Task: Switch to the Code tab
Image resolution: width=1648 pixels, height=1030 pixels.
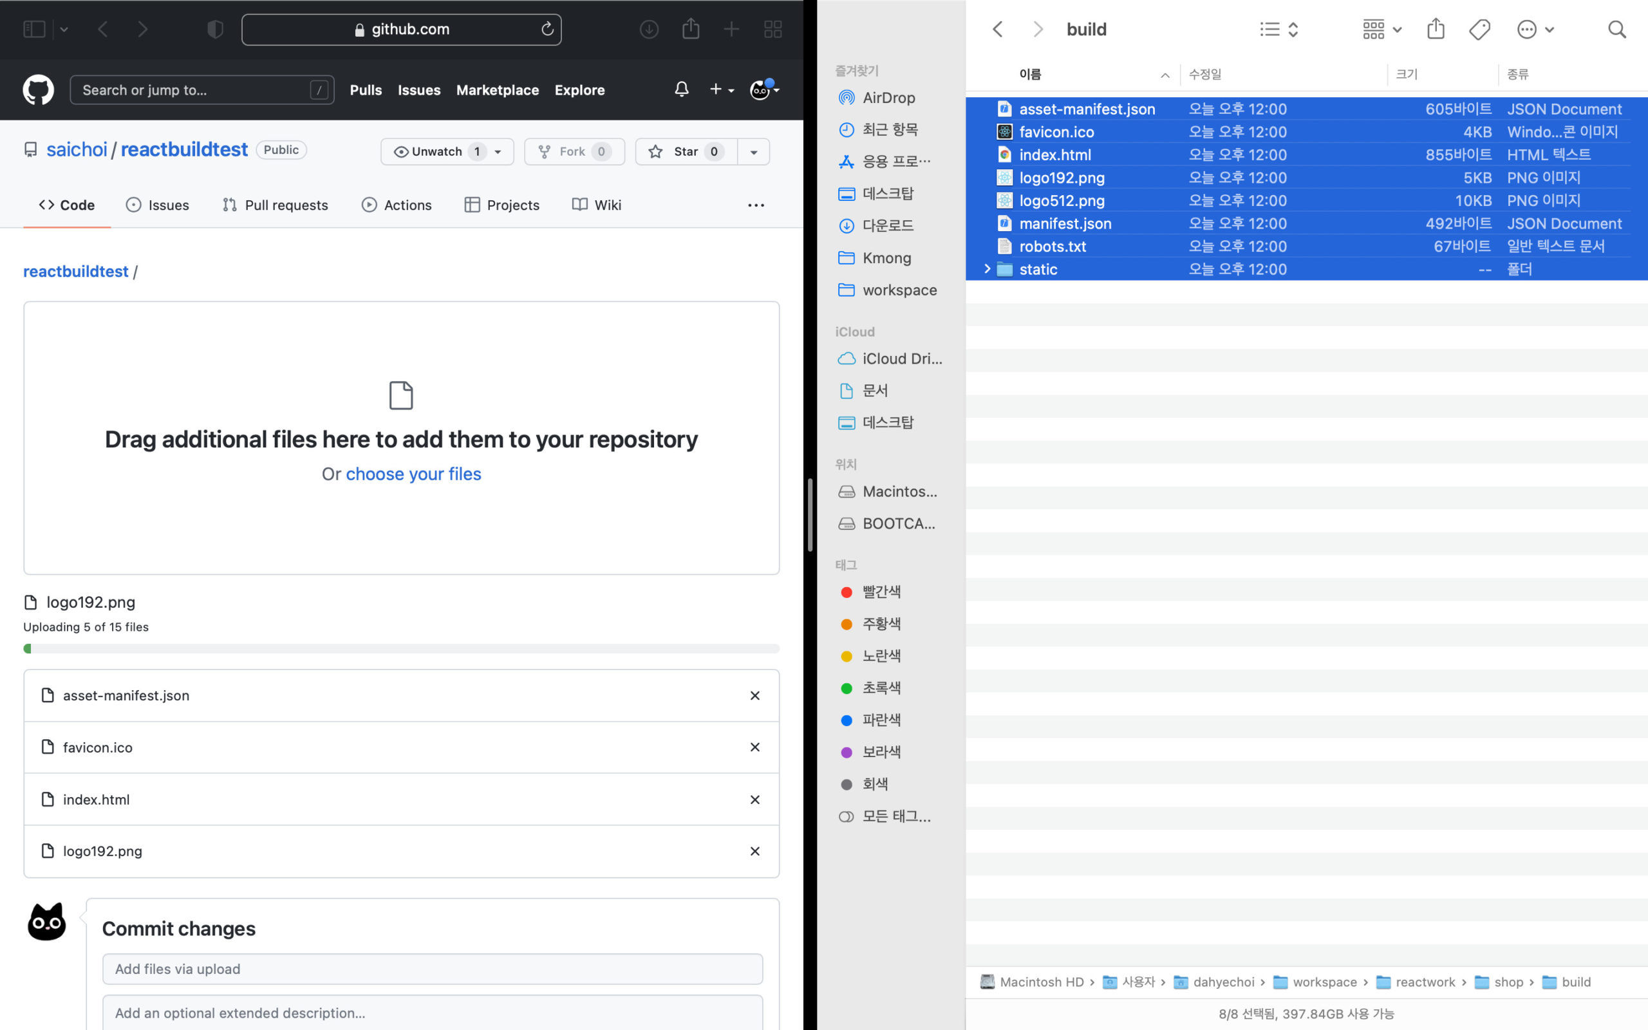Action: pyautogui.click(x=67, y=205)
